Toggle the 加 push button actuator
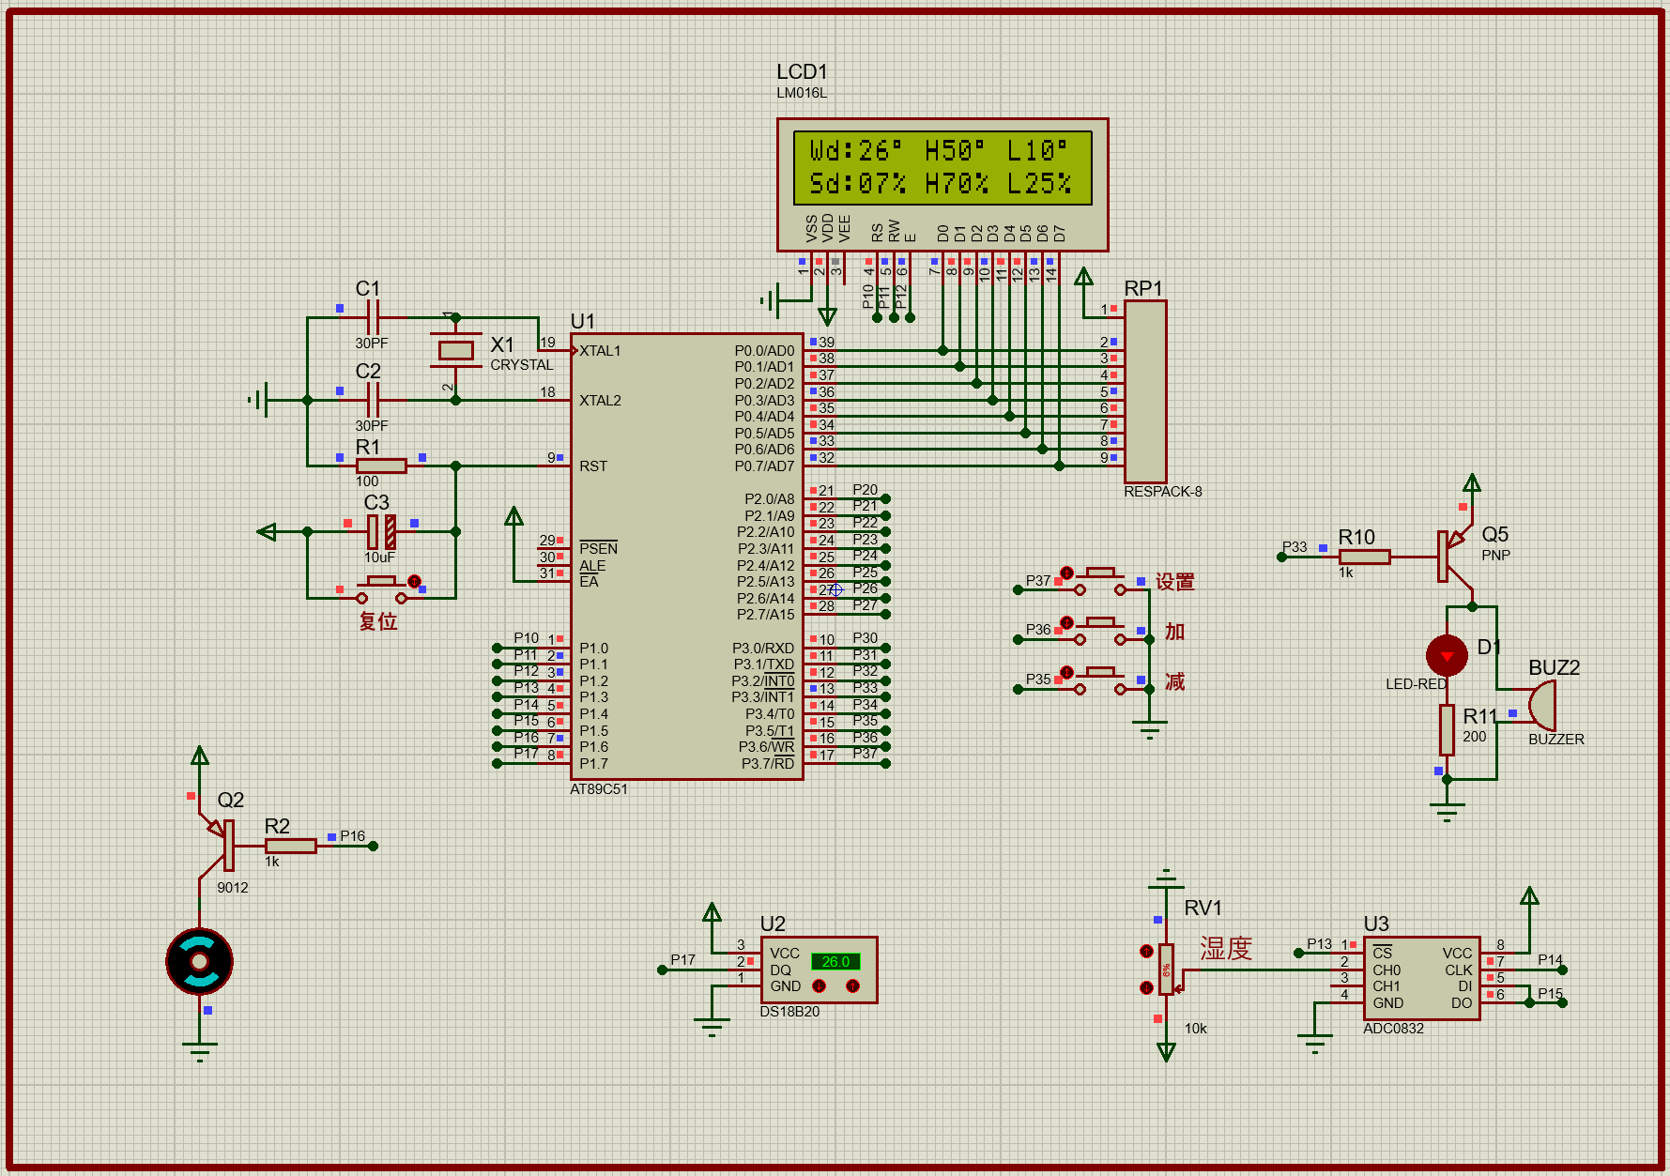The height and width of the screenshot is (1176, 1670). pos(1066,622)
